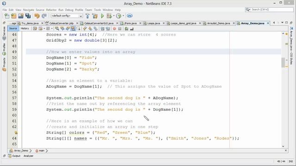Image resolution: width=296 pixels, height=166 pixels.
Task: Click the lightbulb hint on line 63
Action: click(16, 133)
